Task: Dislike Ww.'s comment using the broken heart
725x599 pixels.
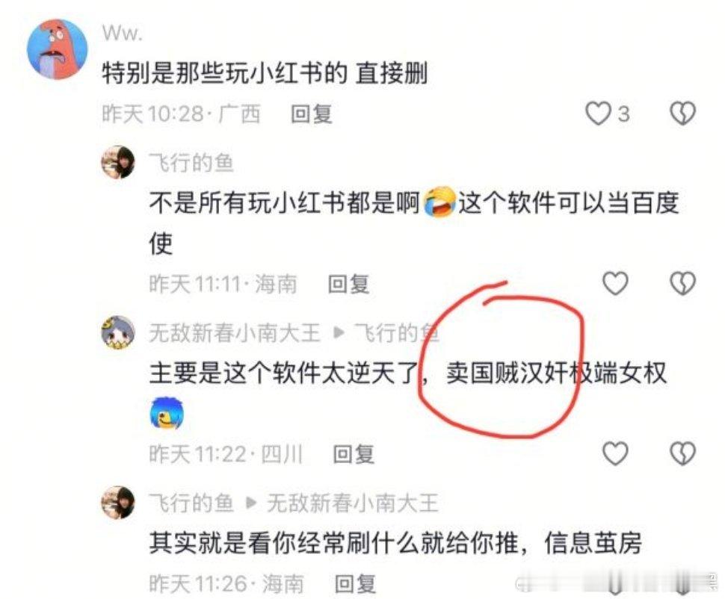Action: tap(683, 114)
